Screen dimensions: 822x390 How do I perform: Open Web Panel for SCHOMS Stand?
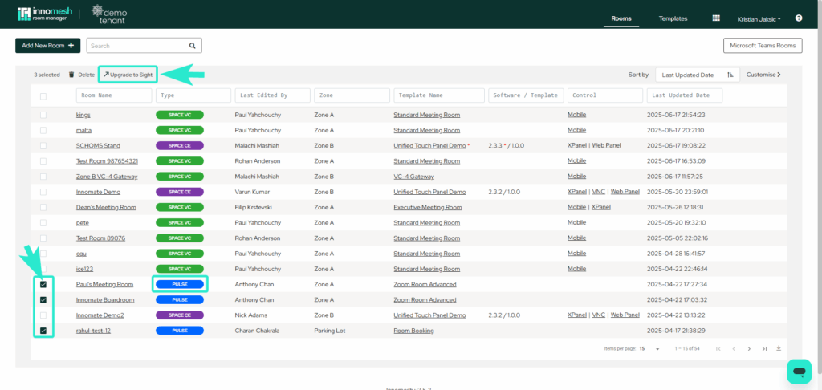(x=607, y=145)
